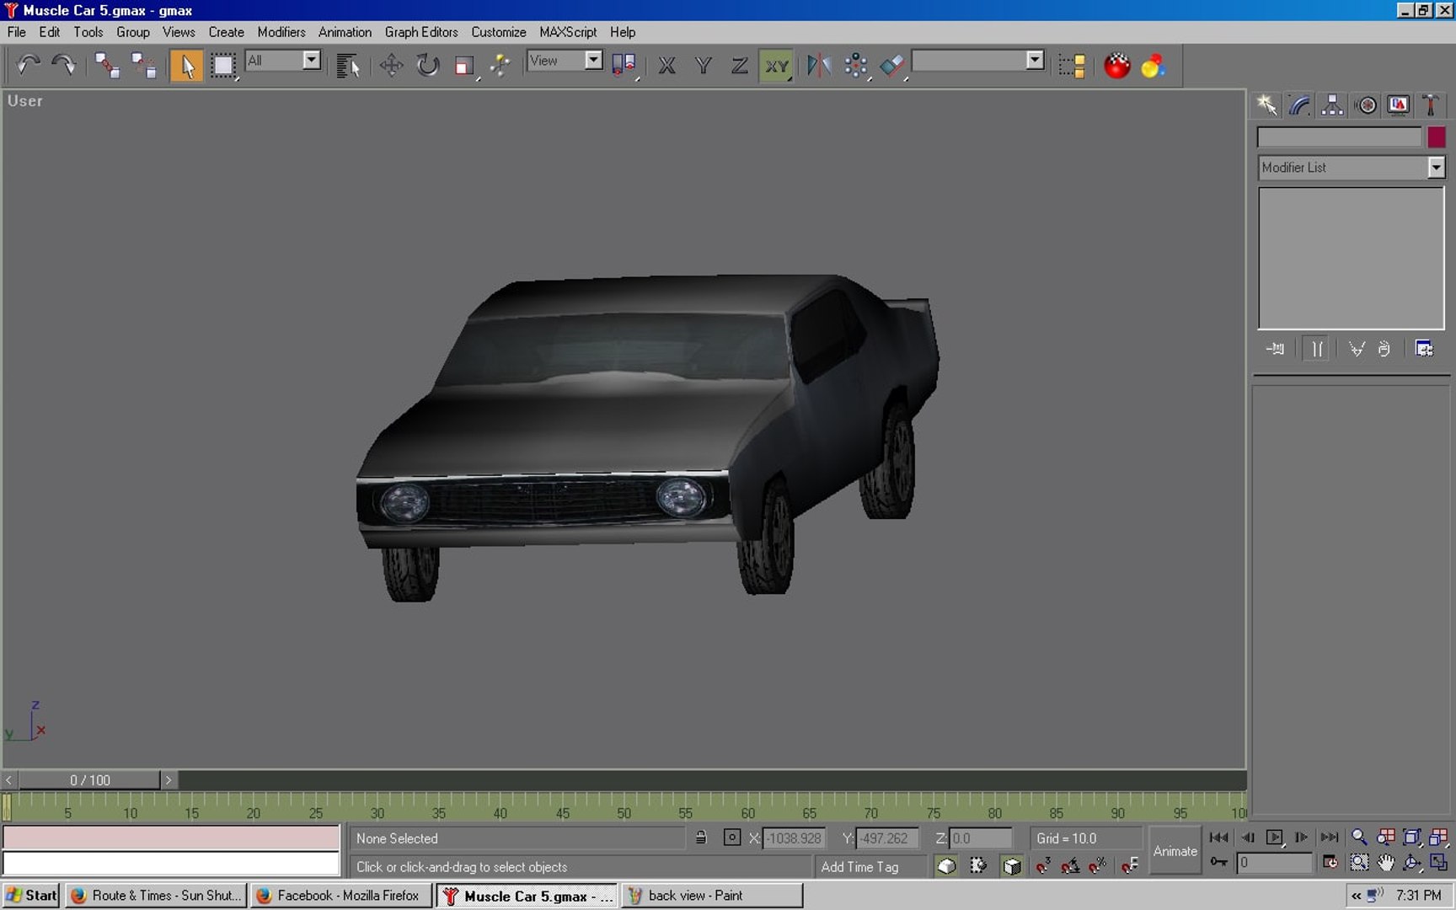This screenshot has height=910, width=1456.
Task: Toggle the selection lock padlock
Action: (x=701, y=838)
